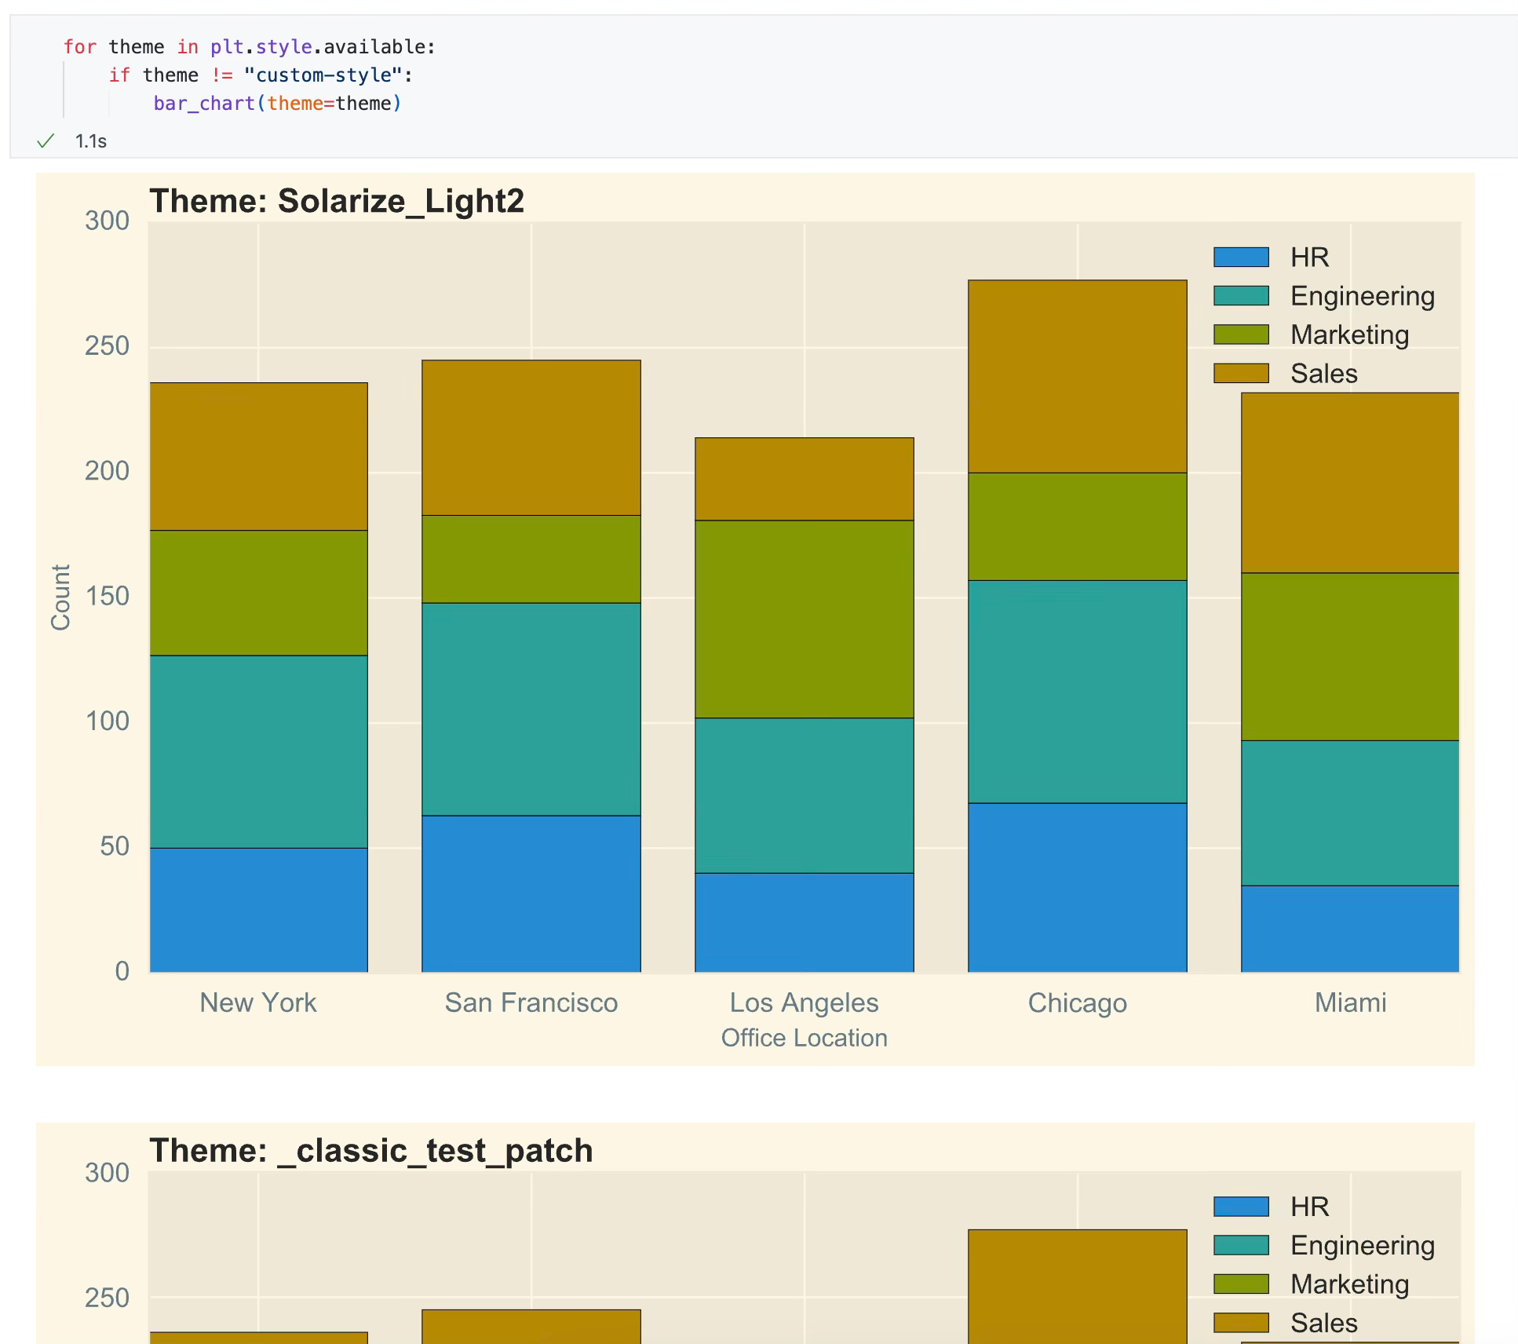Select San Francisco teal Engineering bar segment
Viewport: 1518px width, 1344px height.
531,709
